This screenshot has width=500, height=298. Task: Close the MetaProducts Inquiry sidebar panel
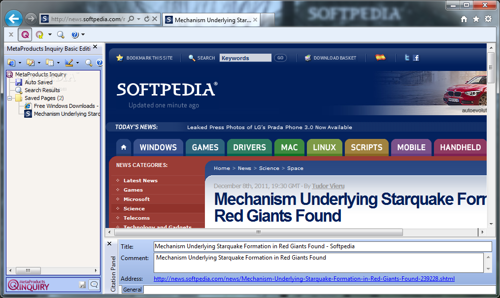click(x=95, y=47)
